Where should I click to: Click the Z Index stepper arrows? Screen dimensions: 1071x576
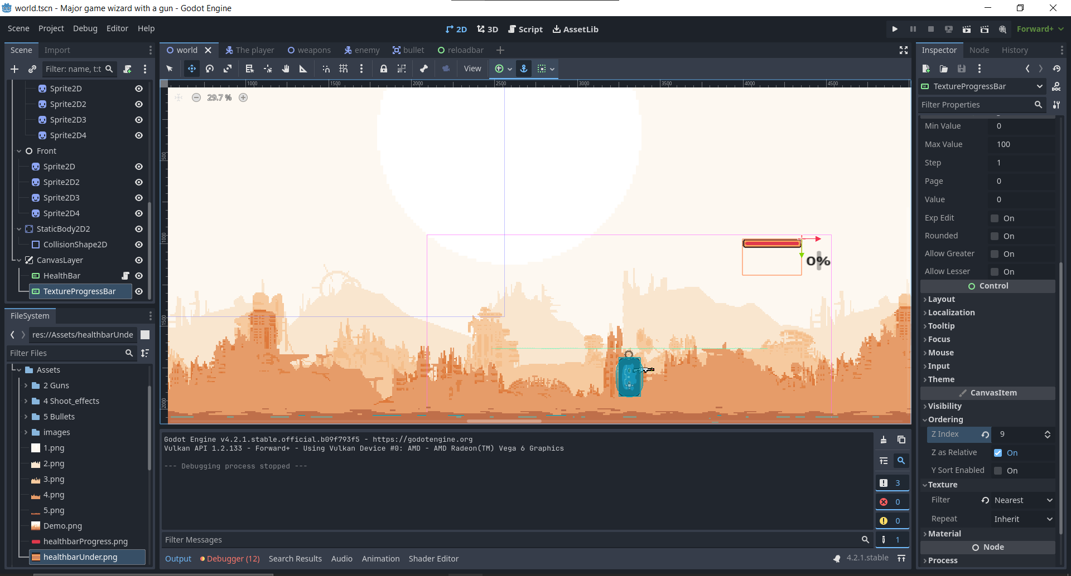[1048, 435]
